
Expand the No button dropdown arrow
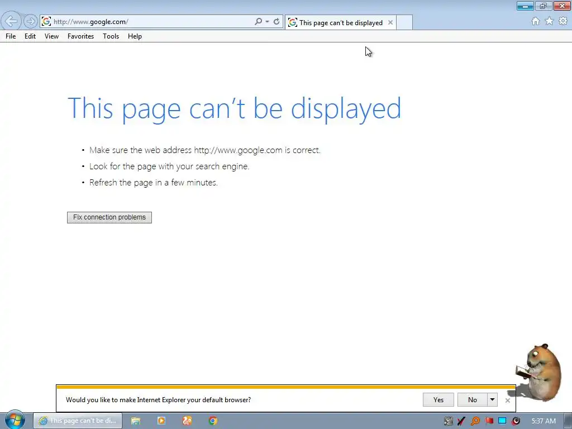(493, 400)
